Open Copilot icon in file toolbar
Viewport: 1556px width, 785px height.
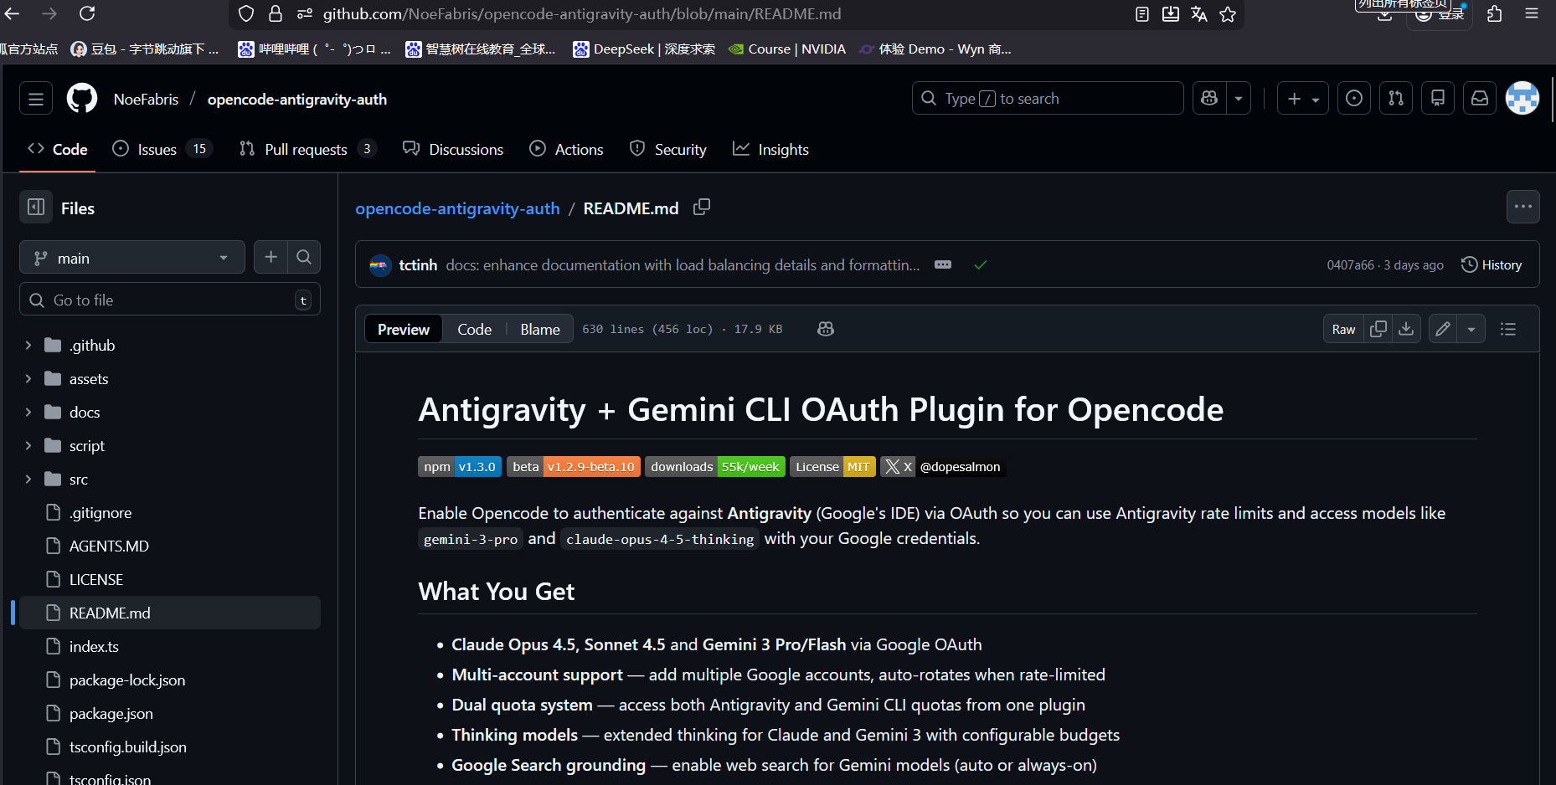coord(826,329)
